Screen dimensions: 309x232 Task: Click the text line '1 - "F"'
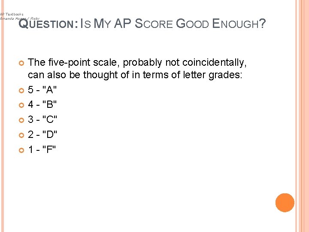click(x=42, y=150)
